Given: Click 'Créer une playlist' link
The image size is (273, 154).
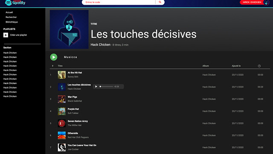Looking at the screenshot, I should pyautogui.click(x=18, y=35).
